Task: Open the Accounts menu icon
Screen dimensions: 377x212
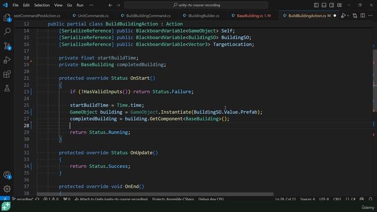Action: [7, 175]
